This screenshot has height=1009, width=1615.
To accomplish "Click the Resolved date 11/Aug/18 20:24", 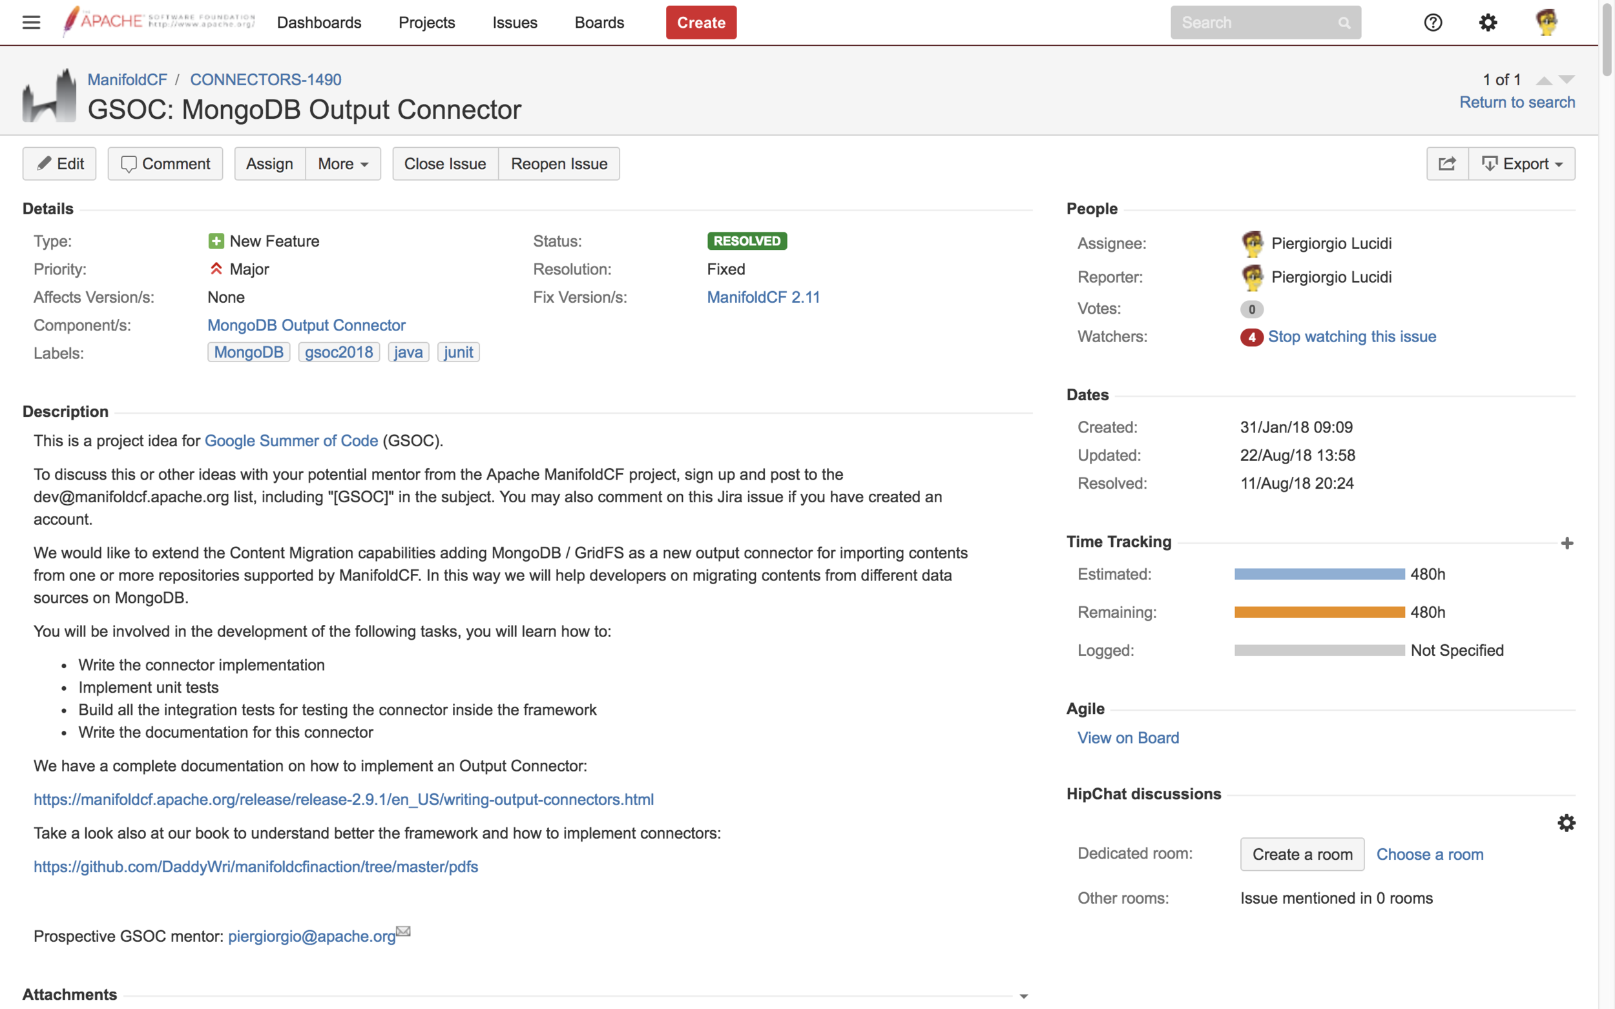I will coord(1297,484).
